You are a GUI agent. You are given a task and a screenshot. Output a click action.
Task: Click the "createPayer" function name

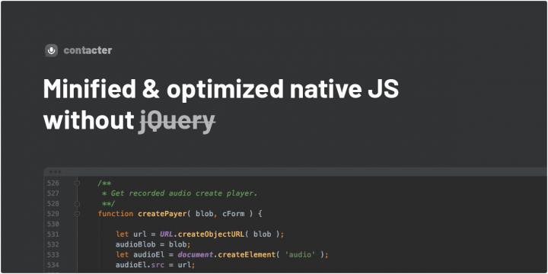(x=162, y=214)
